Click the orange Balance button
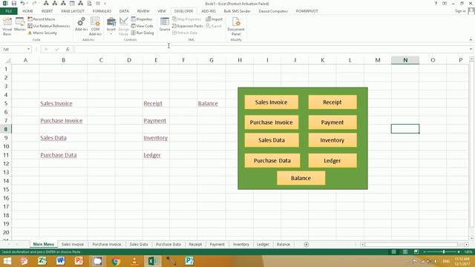The width and height of the screenshot is (475, 267). [301, 178]
